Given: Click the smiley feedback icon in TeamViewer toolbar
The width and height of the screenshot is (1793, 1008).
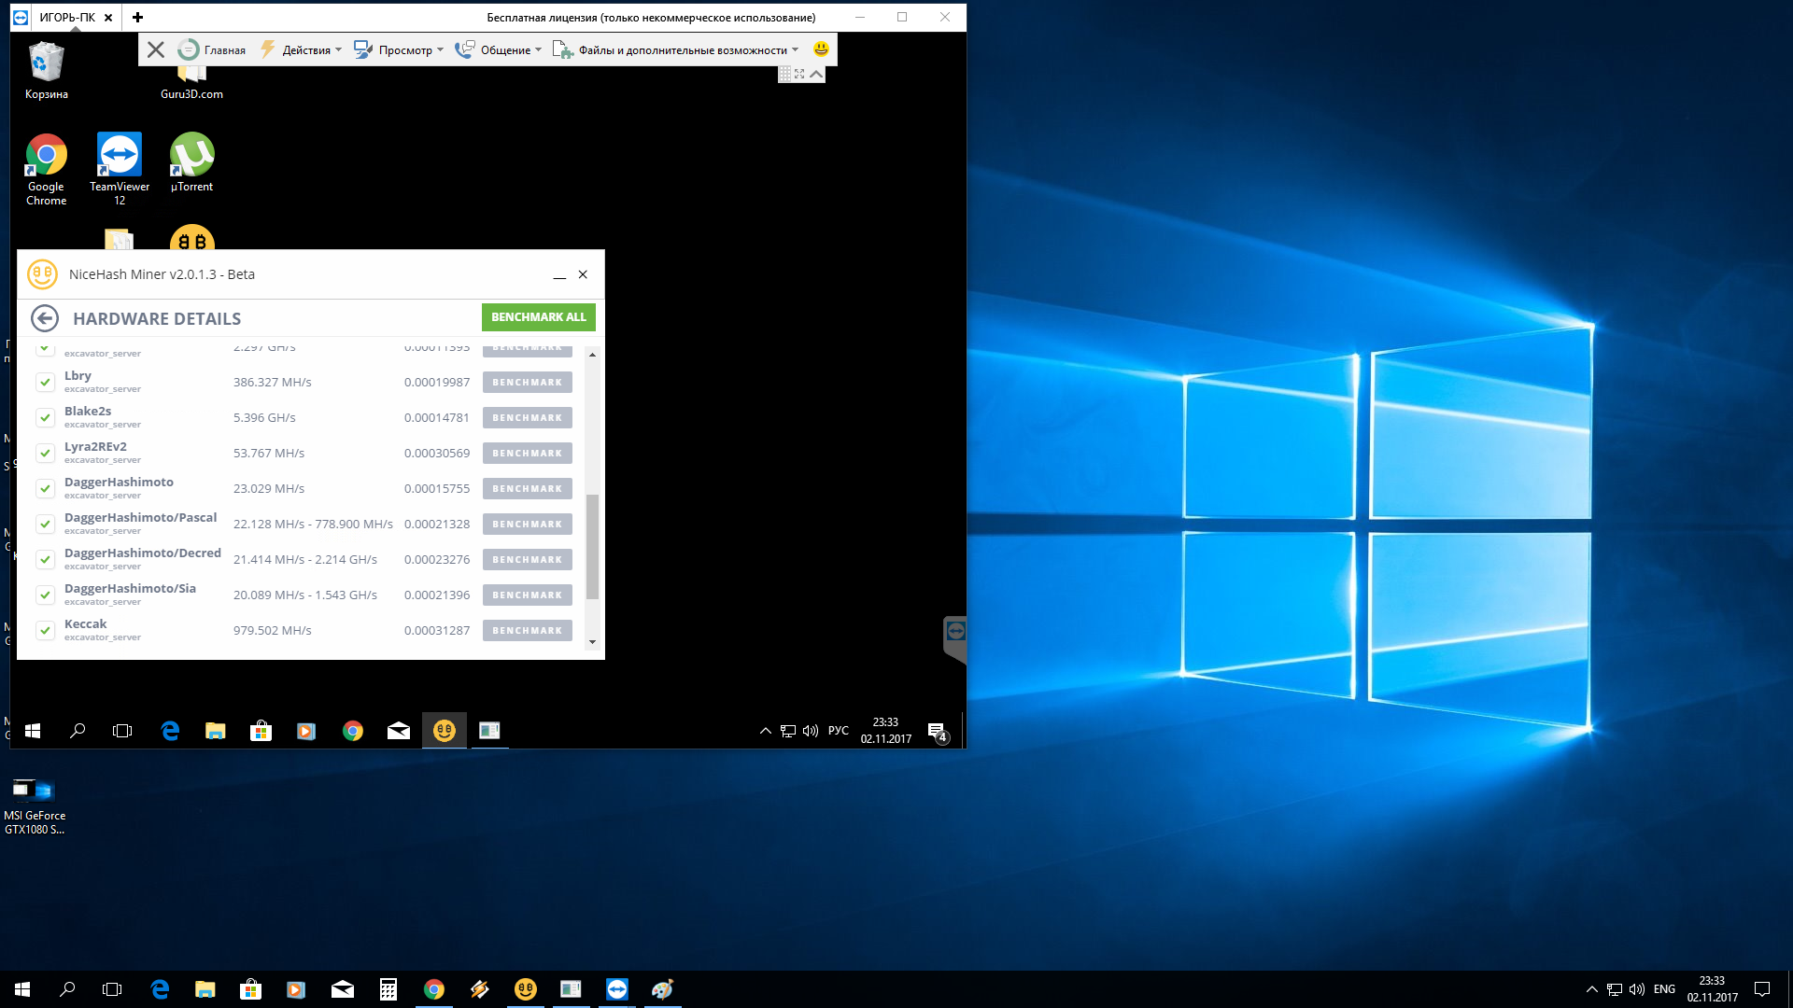Looking at the screenshot, I should click(x=821, y=49).
